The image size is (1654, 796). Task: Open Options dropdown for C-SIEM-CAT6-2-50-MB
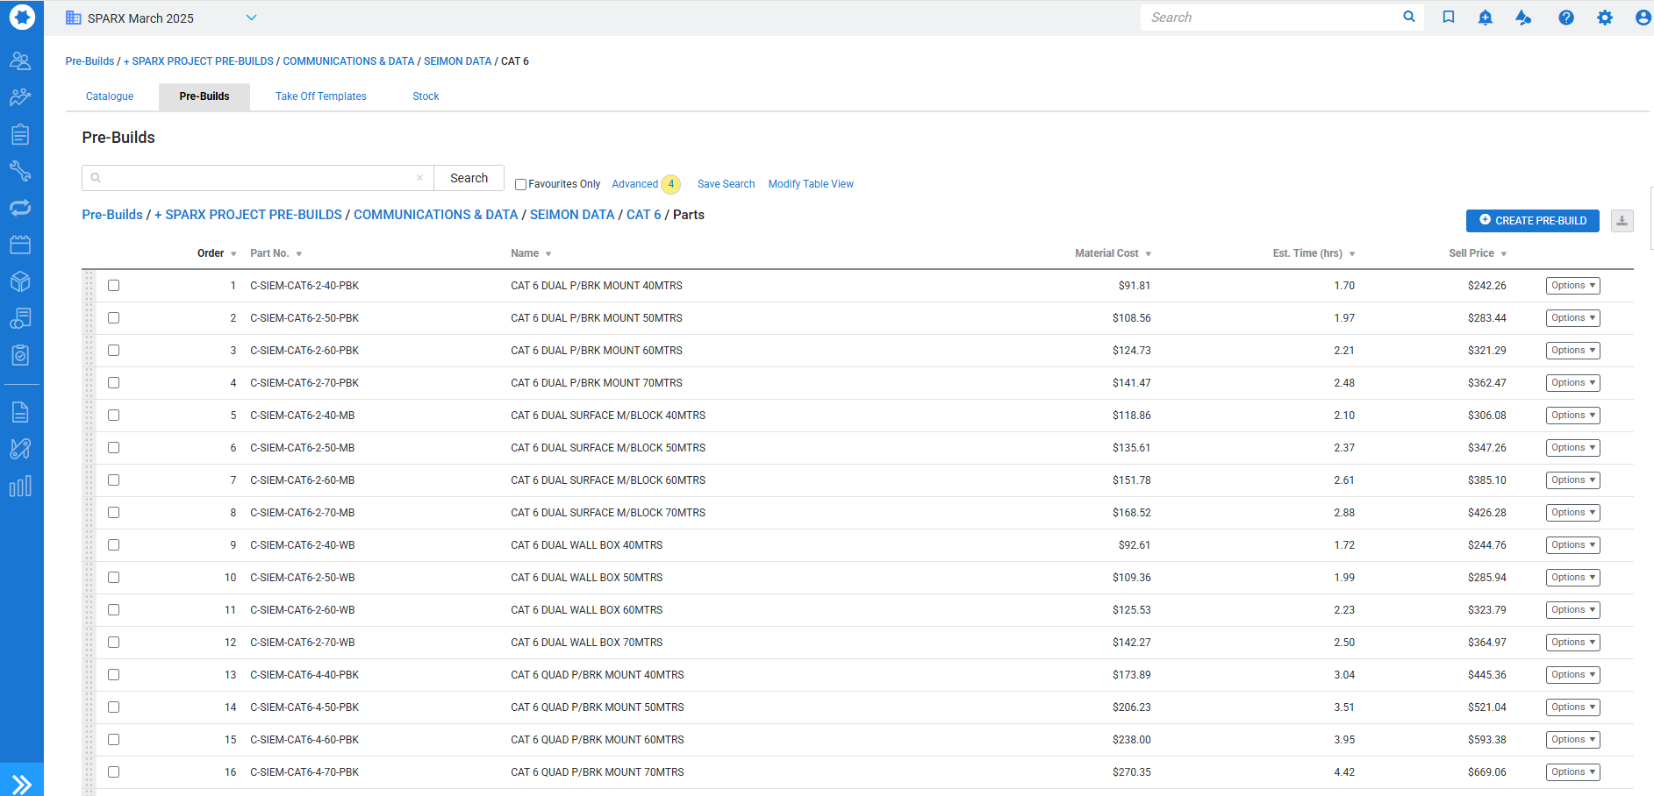1572,448
